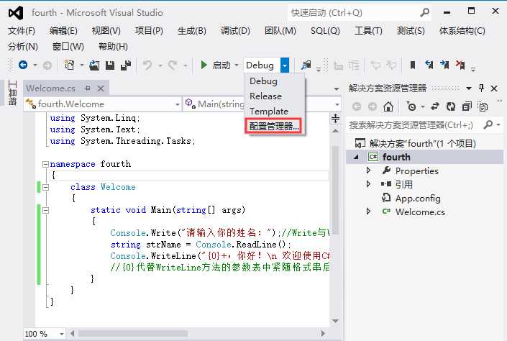The height and width of the screenshot is (341, 507).
Task: Click the quick launch input box
Action: point(354,13)
